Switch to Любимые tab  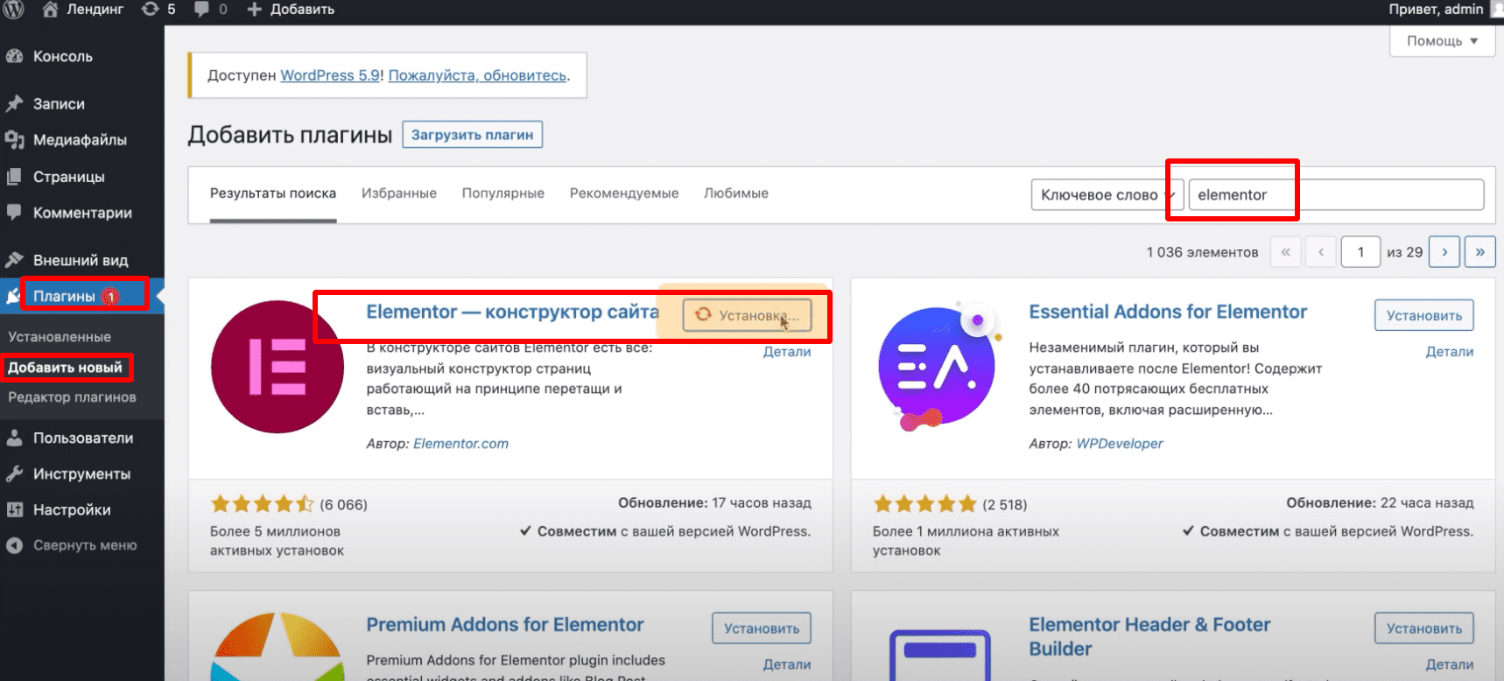(x=736, y=193)
